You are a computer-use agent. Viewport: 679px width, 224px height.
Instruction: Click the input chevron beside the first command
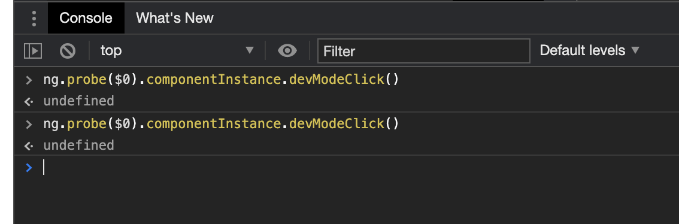point(29,80)
